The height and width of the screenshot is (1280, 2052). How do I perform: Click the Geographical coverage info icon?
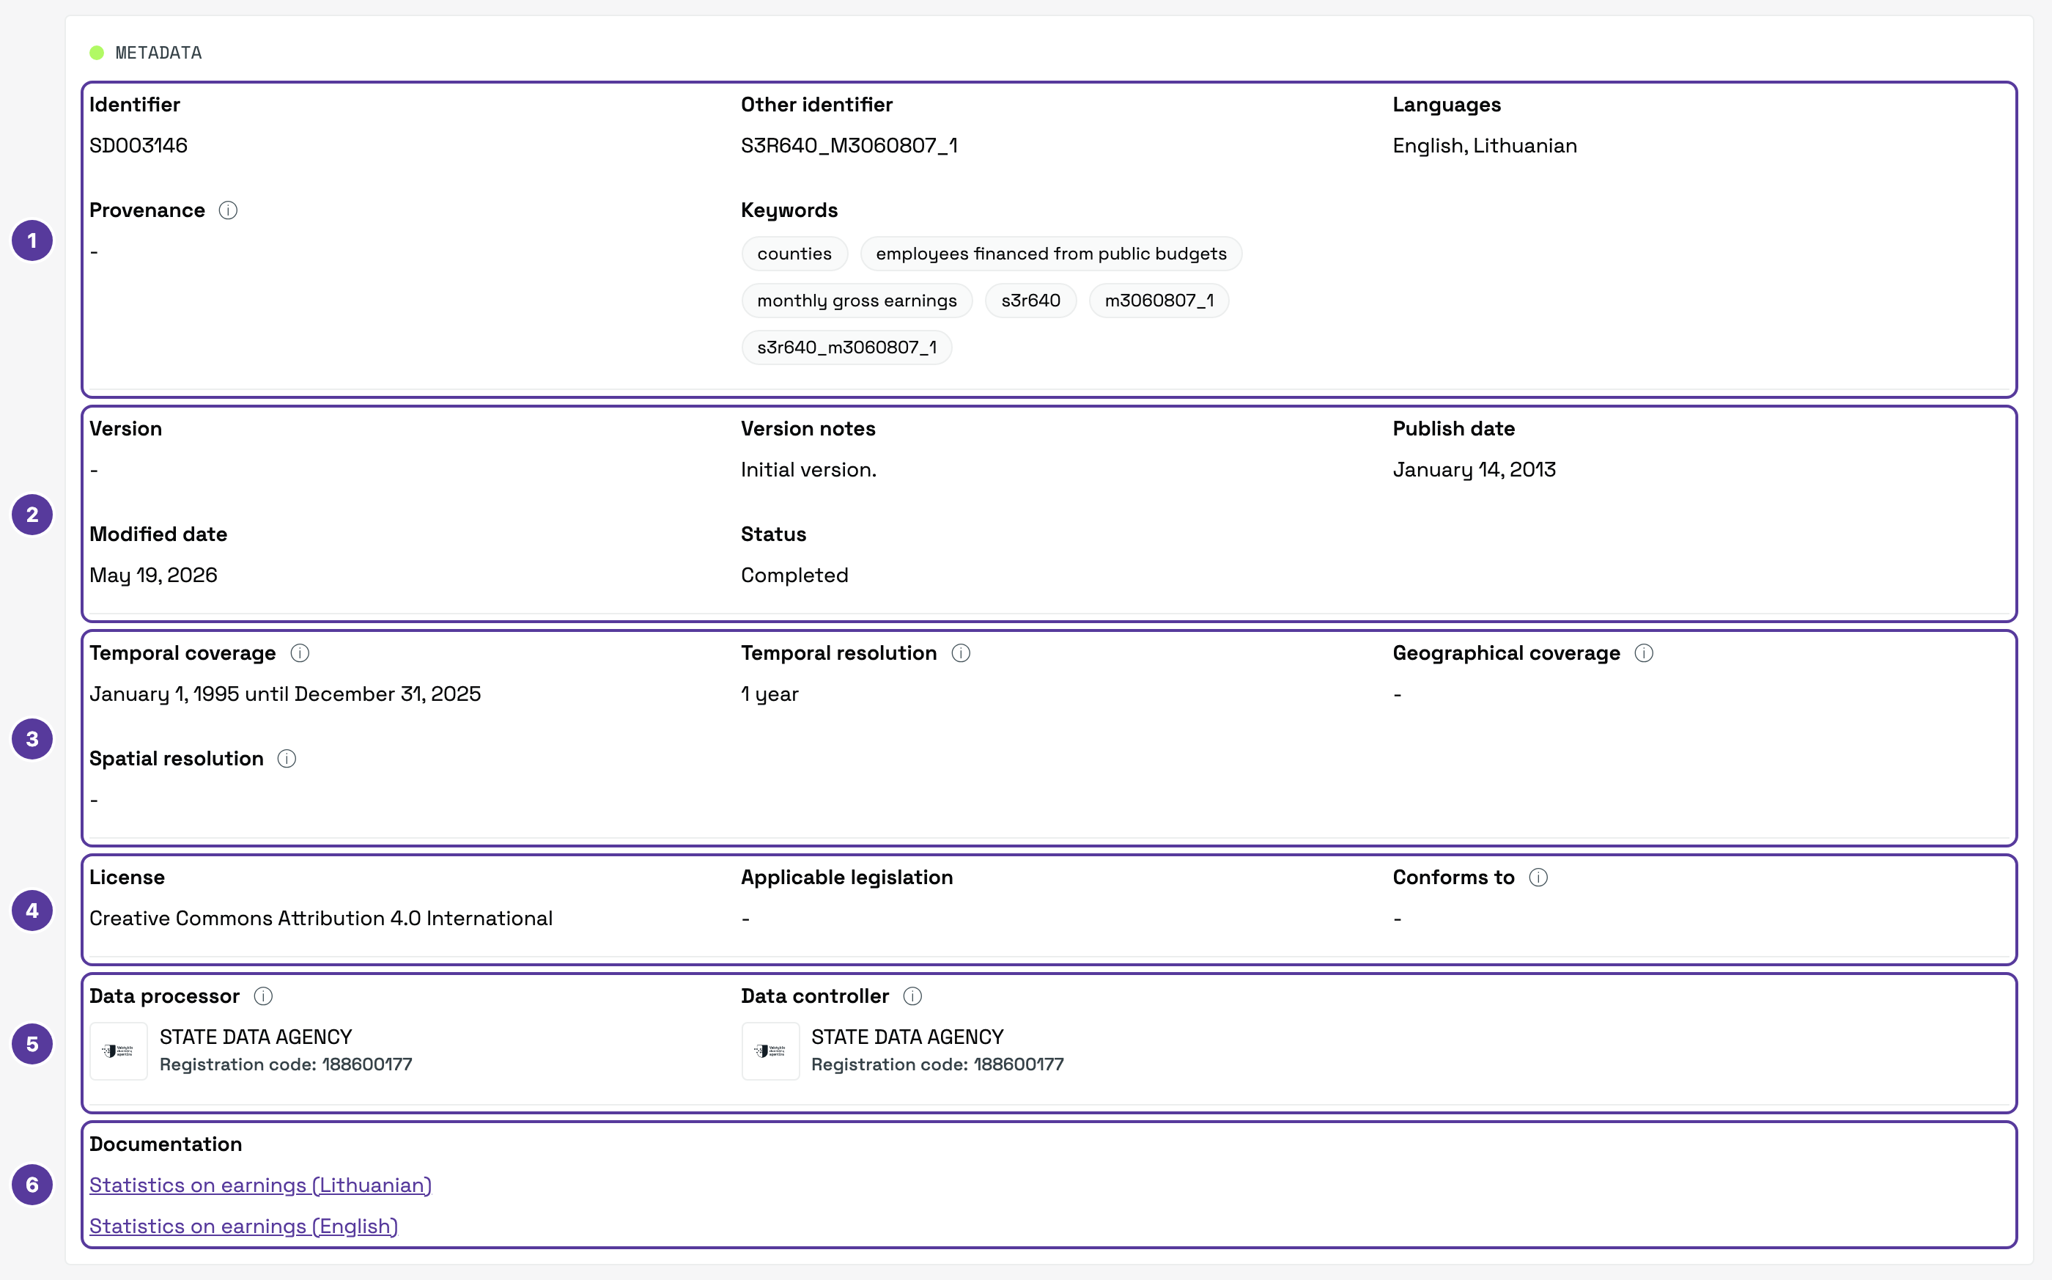point(1643,652)
